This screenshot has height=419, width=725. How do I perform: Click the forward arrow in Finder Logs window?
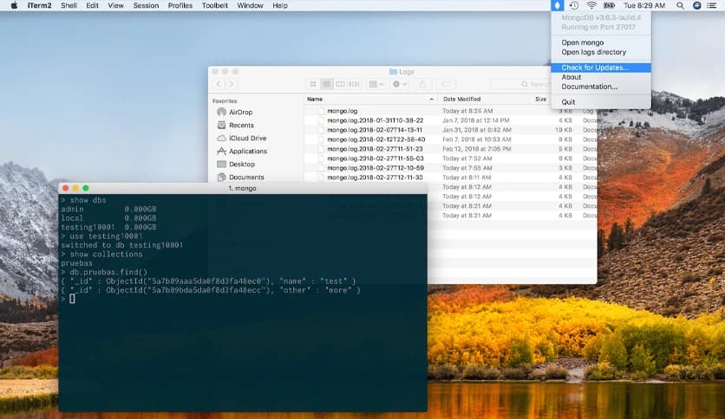click(232, 84)
